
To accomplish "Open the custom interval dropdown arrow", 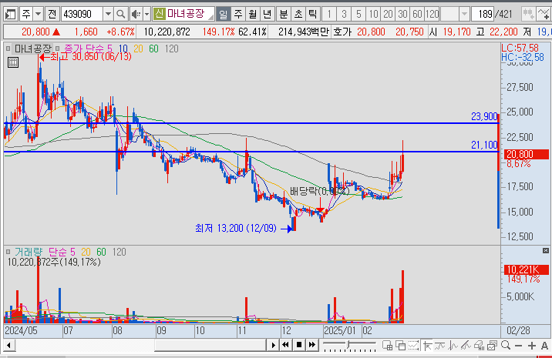I will tap(464, 14).
